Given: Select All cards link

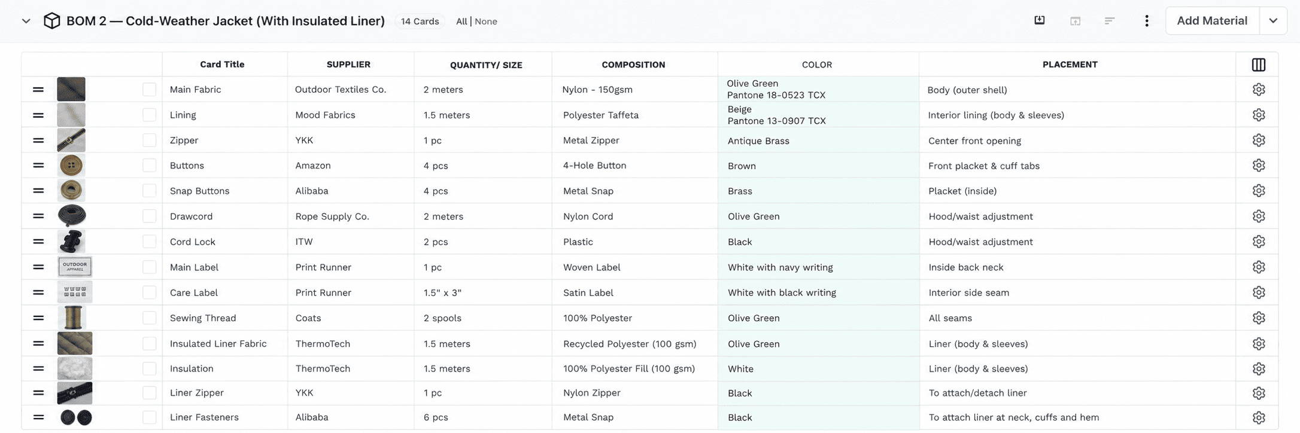Looking at the screenshot, I should click(x=461, y=22).
